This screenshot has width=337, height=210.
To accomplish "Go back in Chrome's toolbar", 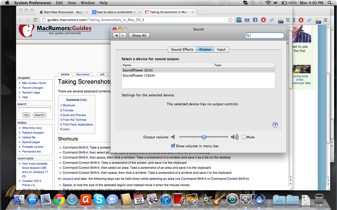I will (21, 20).
